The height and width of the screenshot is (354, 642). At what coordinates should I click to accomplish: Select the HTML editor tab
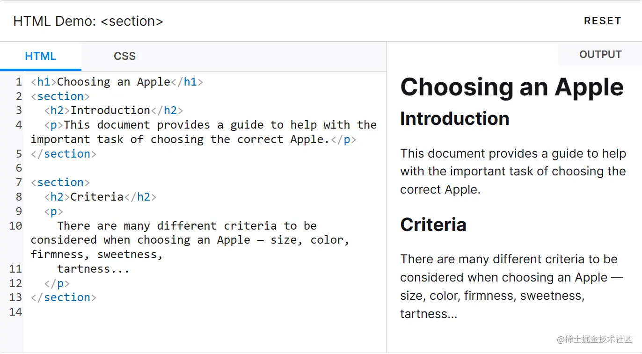click(40, 56)
